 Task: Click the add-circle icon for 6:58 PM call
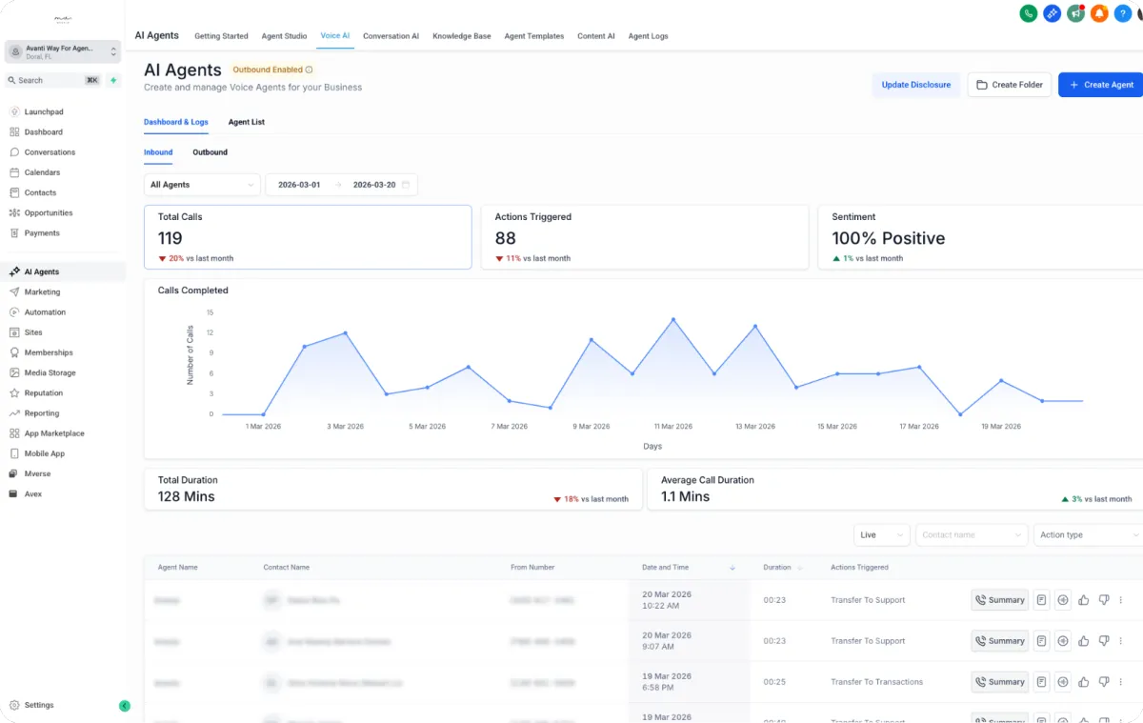[x=1063, y=682]
